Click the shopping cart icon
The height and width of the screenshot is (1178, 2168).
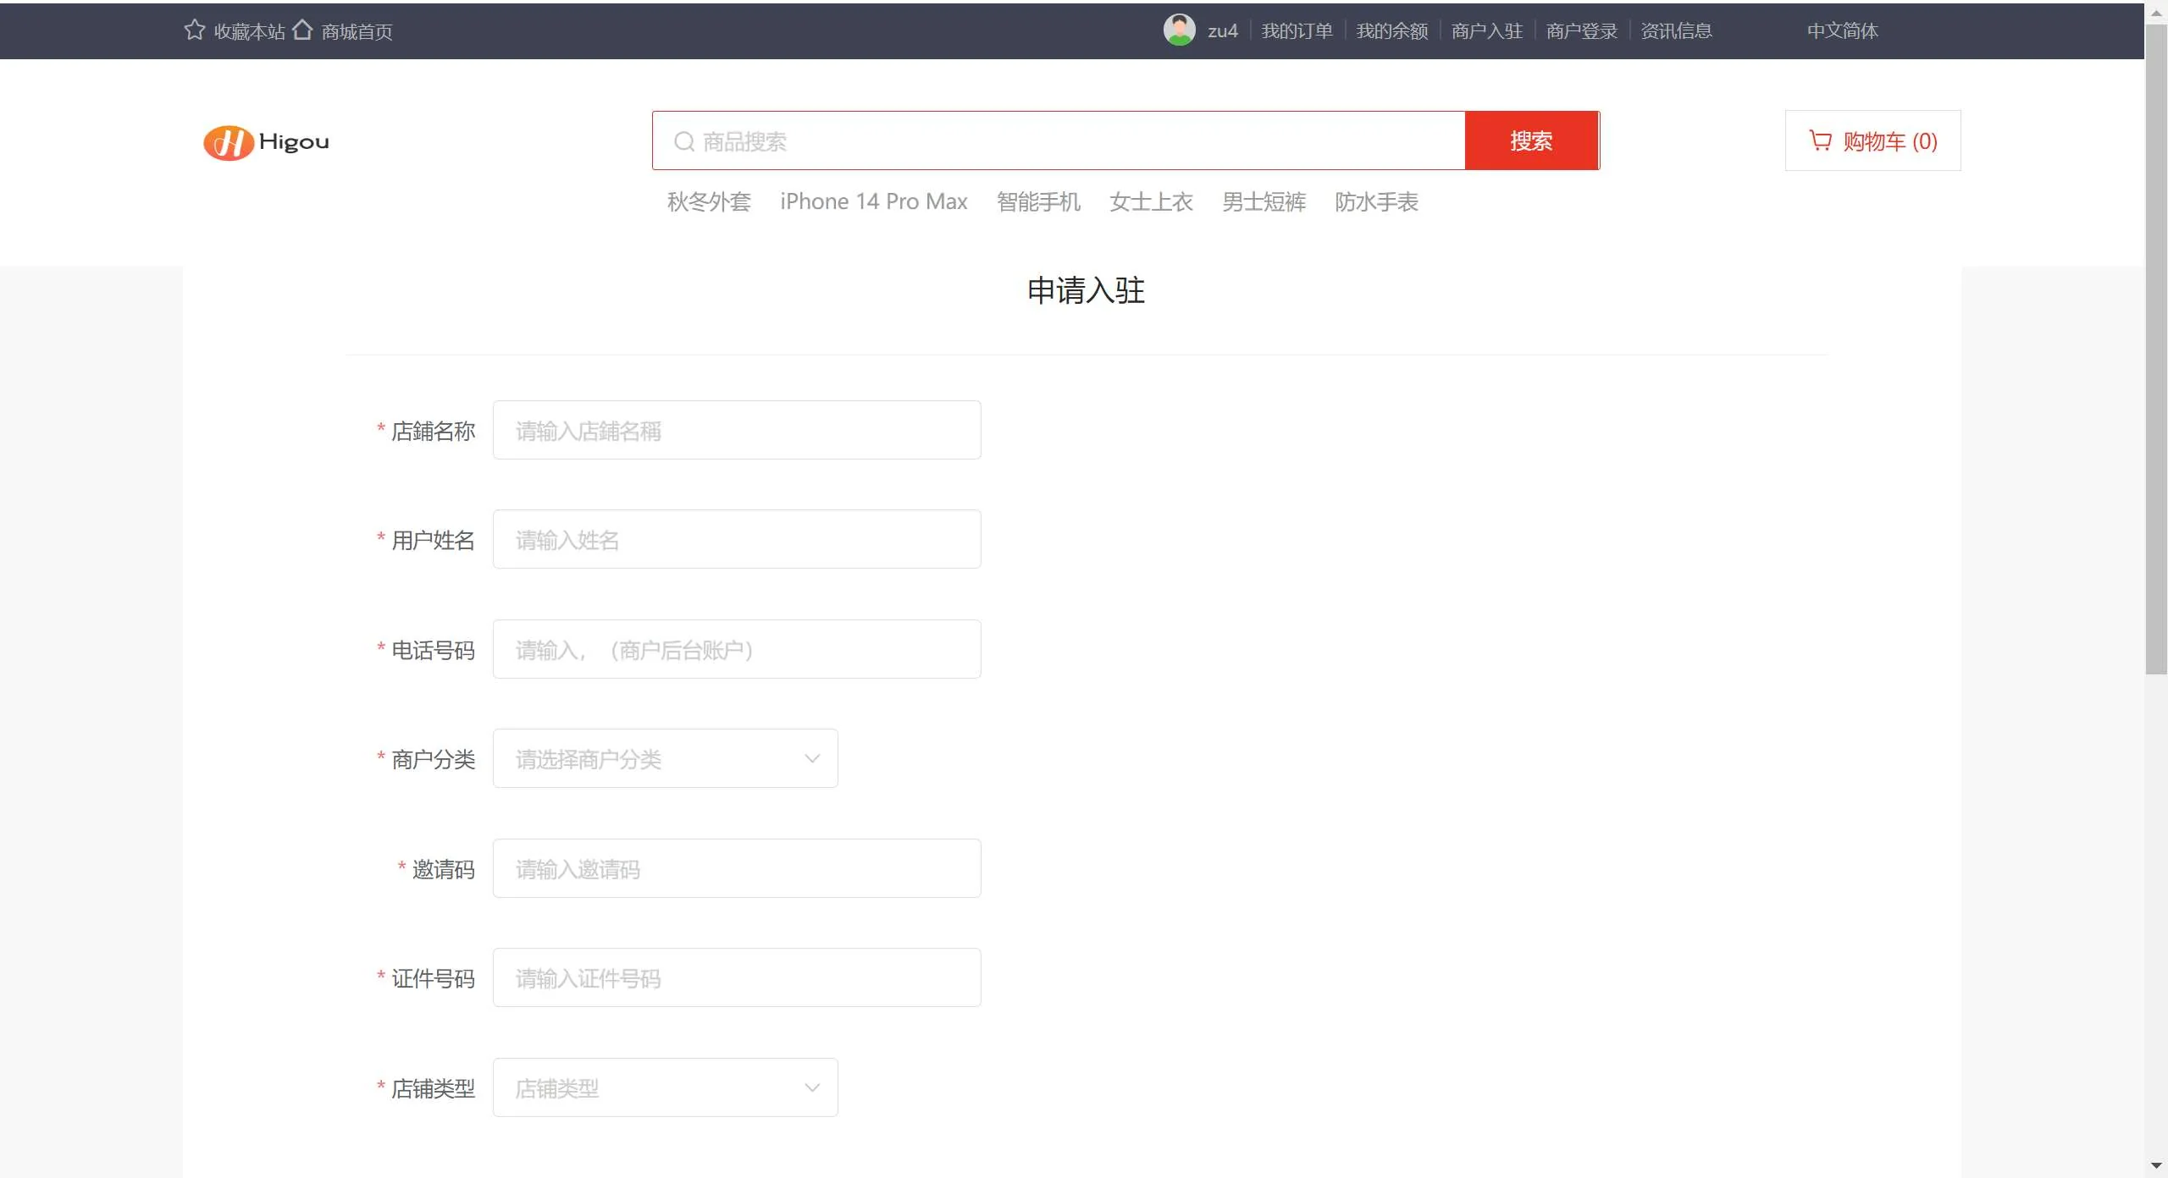click(x=1820, y=140)
